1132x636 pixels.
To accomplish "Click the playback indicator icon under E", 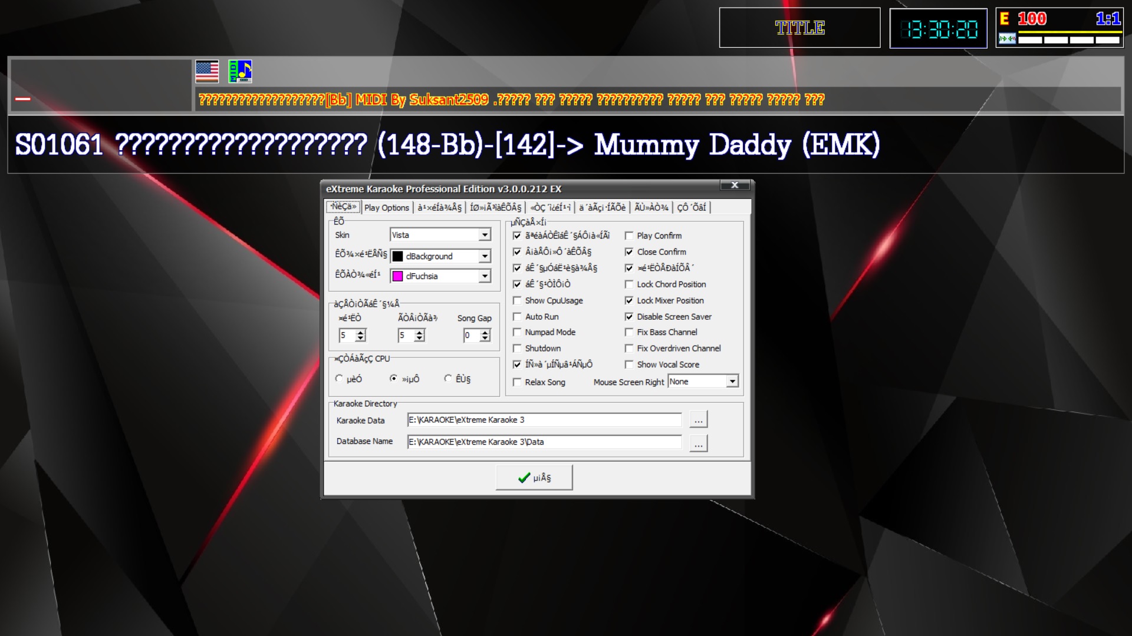I will click(1007, 39).
